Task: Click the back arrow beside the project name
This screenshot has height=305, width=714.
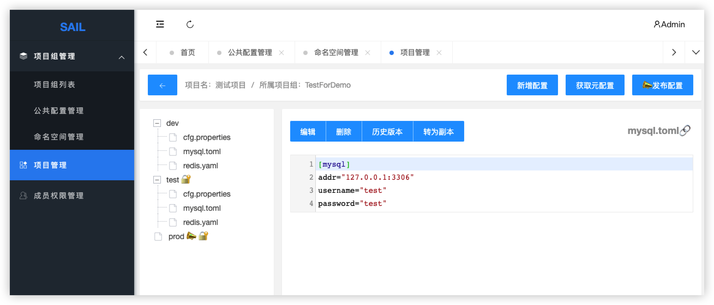Action: [163, 85]
